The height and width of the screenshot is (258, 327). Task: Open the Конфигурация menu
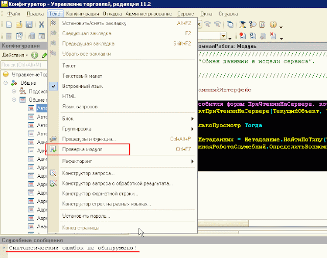click(x=83, y=14)
